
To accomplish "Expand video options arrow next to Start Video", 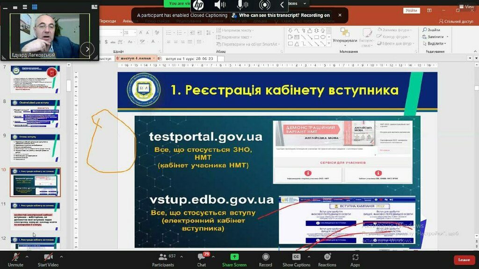I will 61,256.
